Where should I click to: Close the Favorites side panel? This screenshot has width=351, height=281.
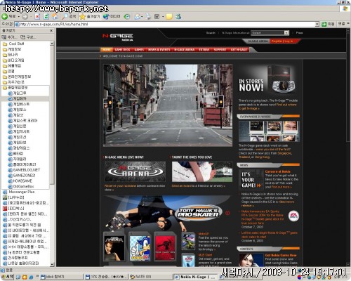51,31
